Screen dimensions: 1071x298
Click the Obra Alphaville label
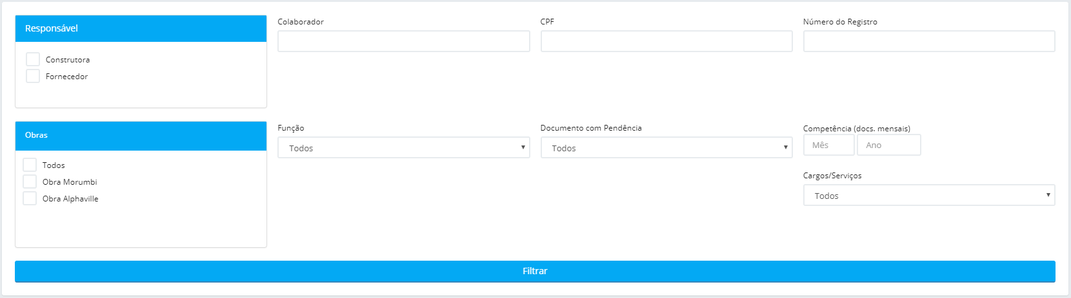70,199
